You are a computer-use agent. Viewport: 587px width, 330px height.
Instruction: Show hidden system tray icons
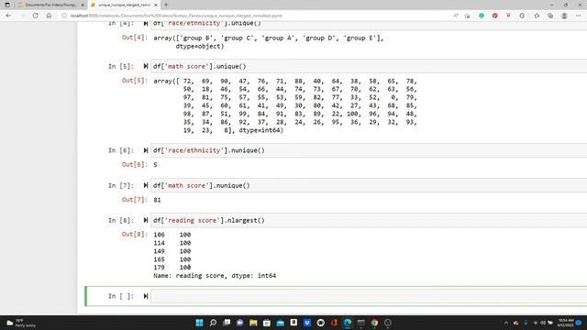506,323
